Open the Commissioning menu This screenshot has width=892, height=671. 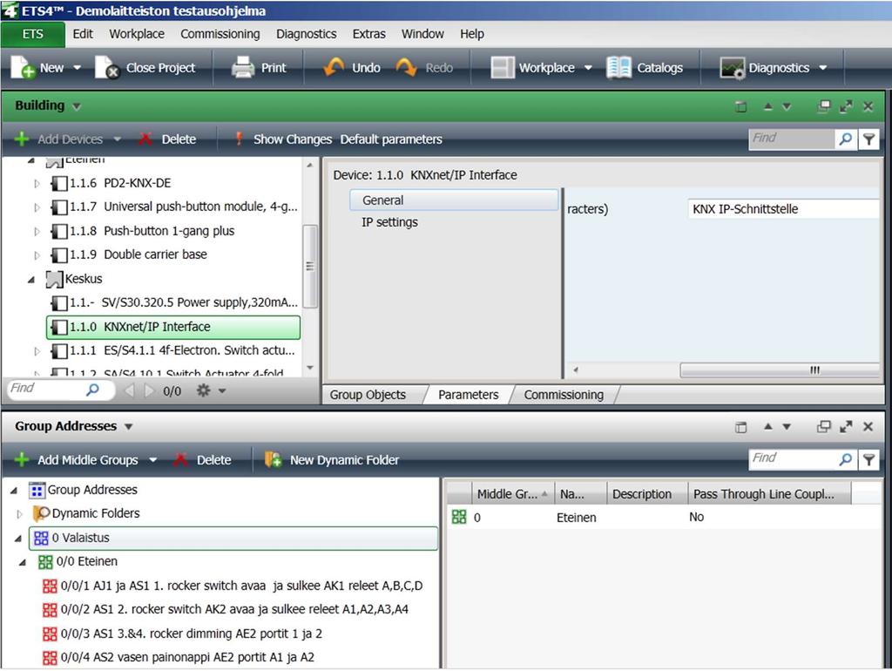tap(220, 34)
